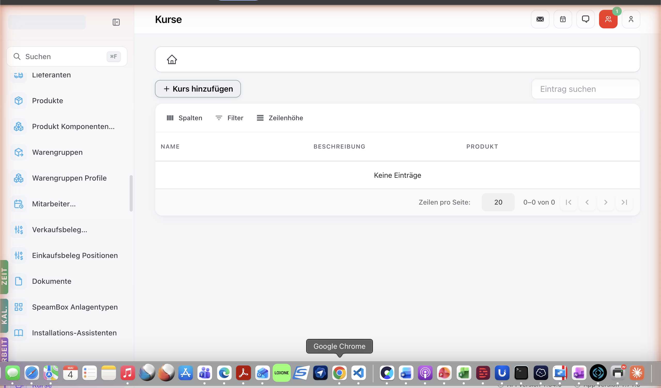
Task: Open Microsoft Teams from the Dock
Action: pos(205,373)
